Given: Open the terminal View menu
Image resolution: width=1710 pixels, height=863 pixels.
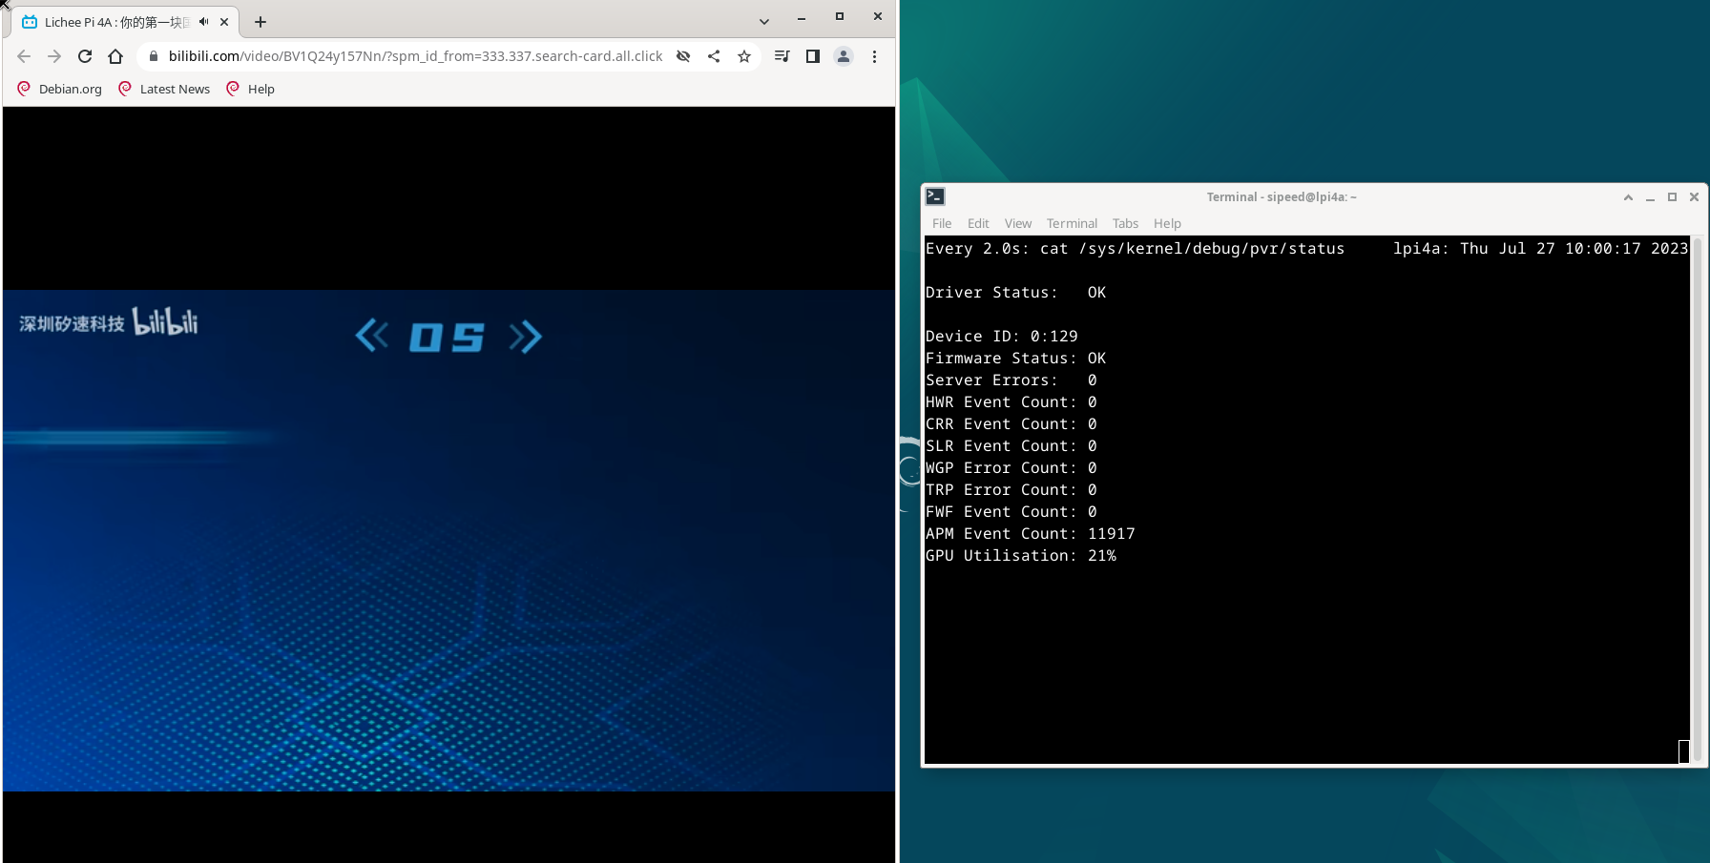Looking at the screenshot, I should coord(1018,223).
